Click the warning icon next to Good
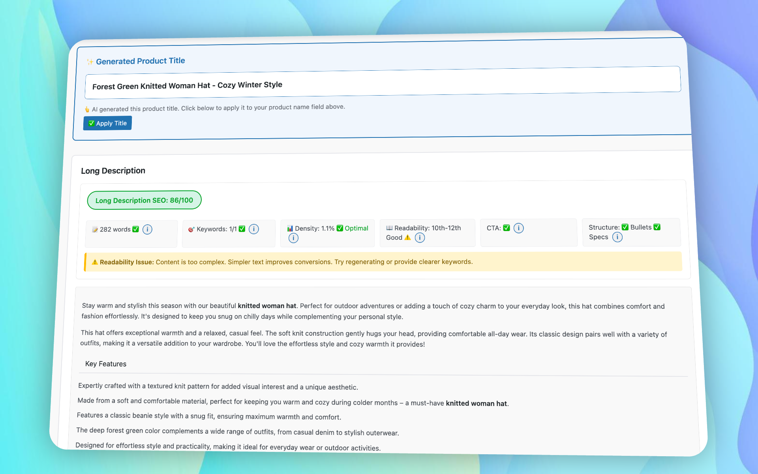 tap(408, 237)
